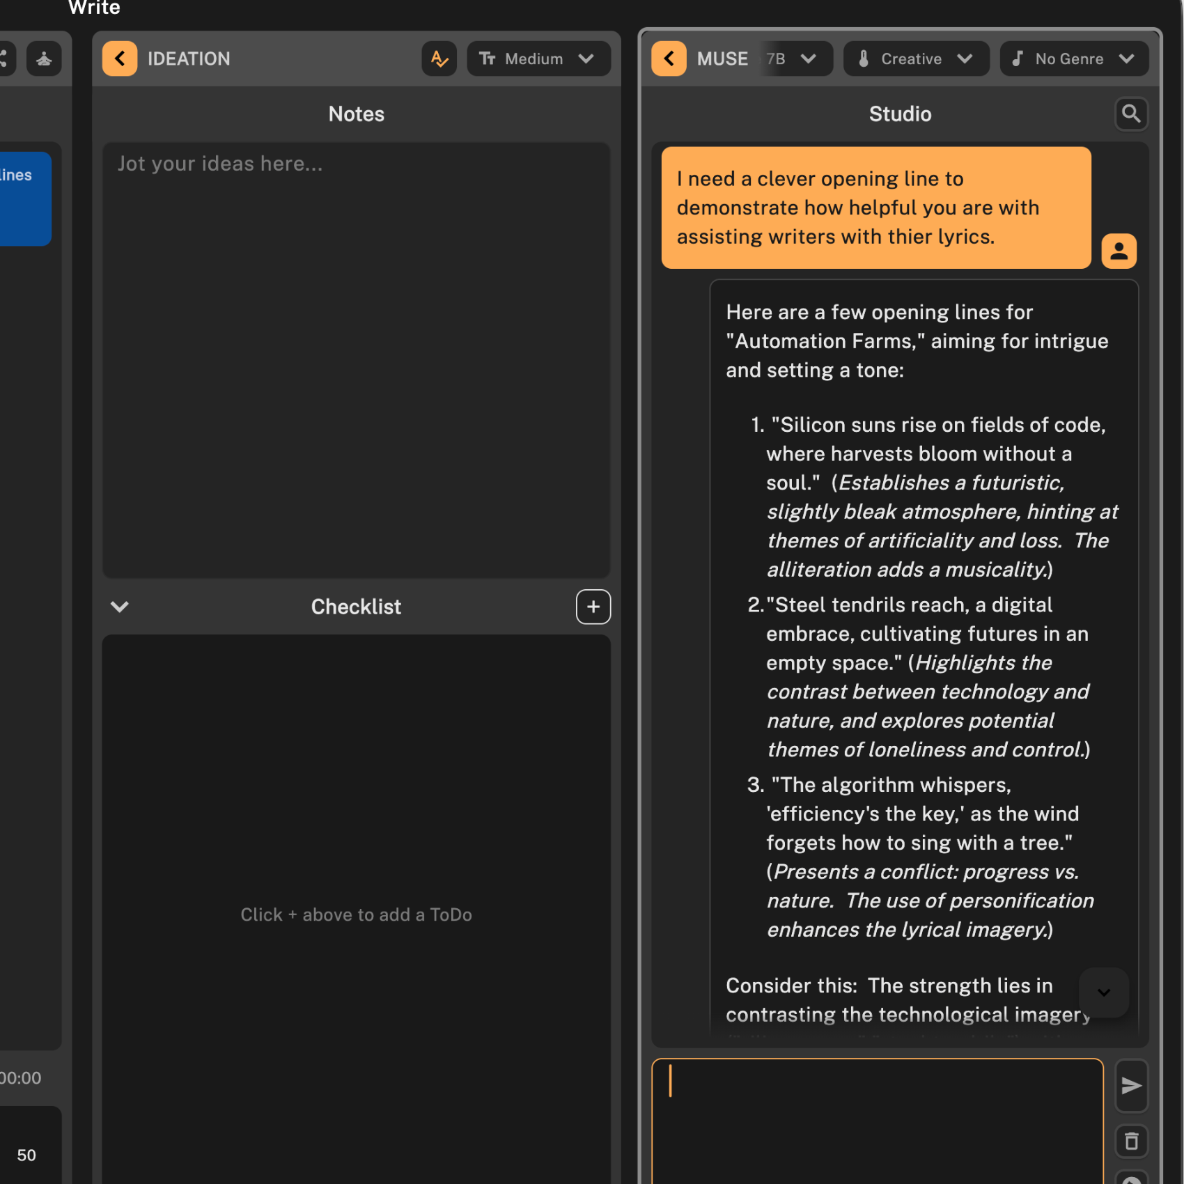Click the trash icon to clear chat
The height and width of the screenshot is (1184, 1184).
click(x=1131, y=1142)
